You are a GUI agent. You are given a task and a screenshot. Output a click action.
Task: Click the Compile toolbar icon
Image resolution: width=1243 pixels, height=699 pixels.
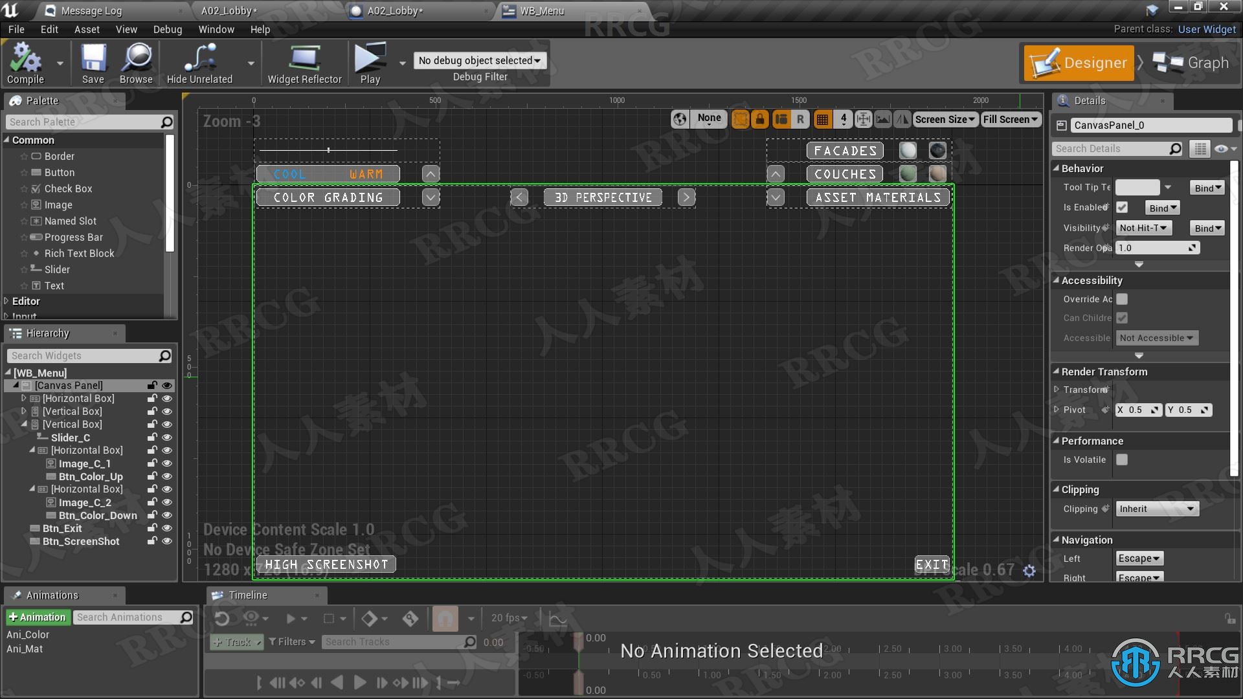[x=25, y=63]
